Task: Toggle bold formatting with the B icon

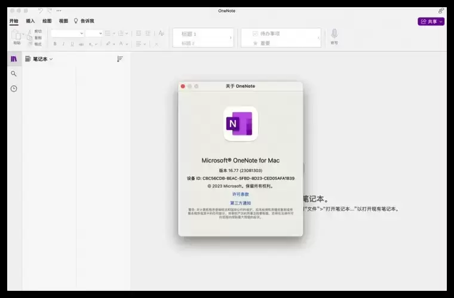Action: [x=55, y=44]
